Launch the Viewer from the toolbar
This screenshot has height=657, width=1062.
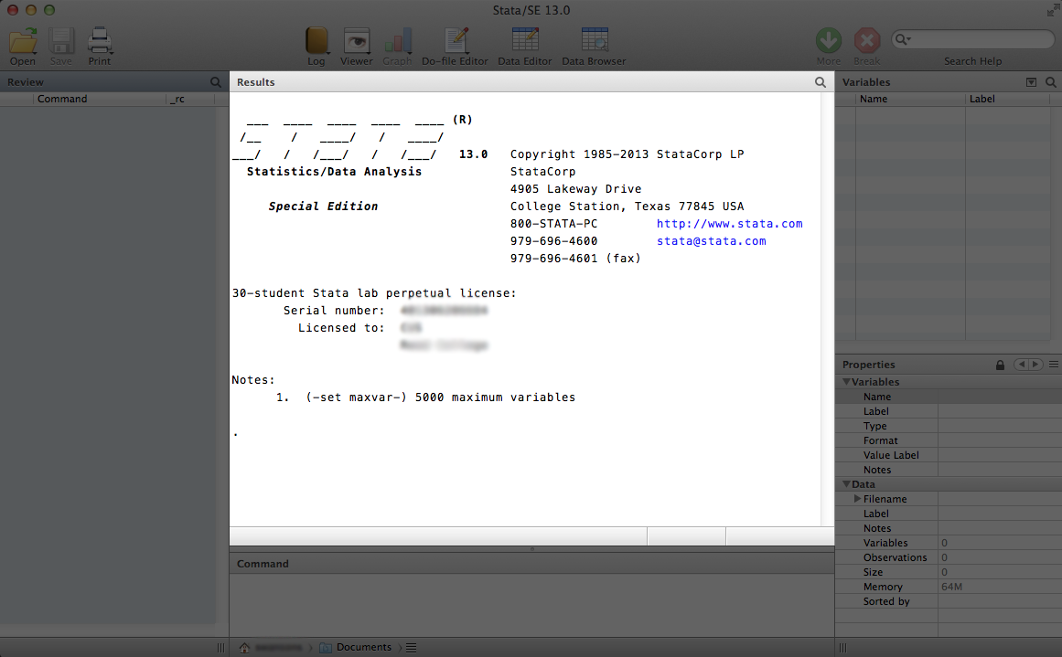356,42
